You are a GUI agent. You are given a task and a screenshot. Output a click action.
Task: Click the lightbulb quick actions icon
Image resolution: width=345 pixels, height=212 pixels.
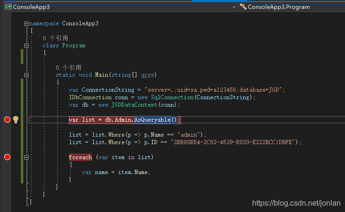[x=15, y=120]
